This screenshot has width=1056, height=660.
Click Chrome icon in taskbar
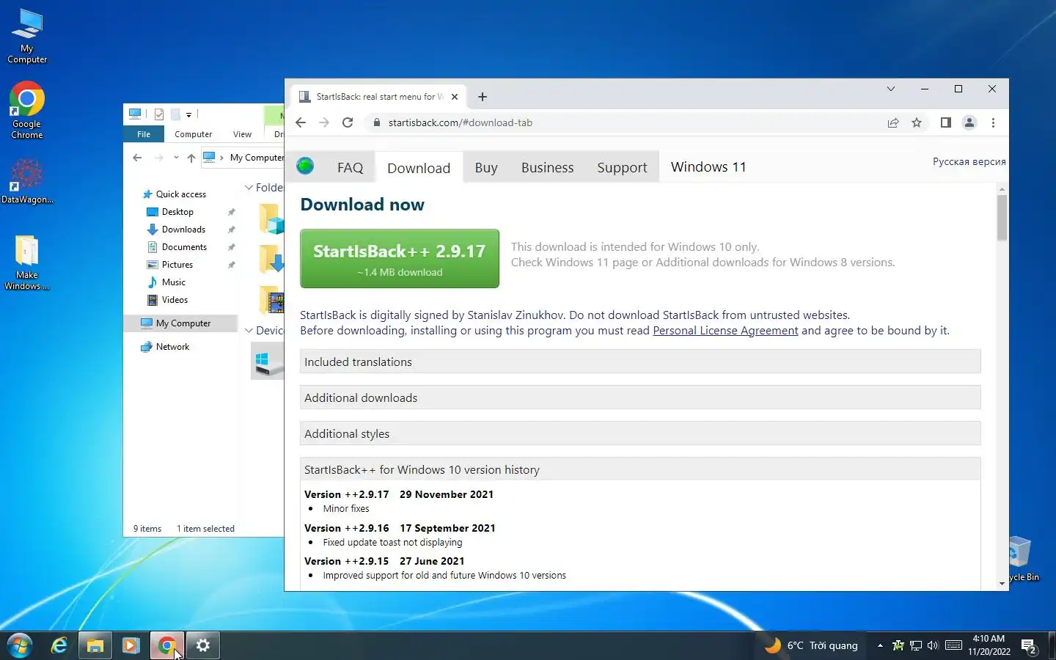click(x=166, y=645)
